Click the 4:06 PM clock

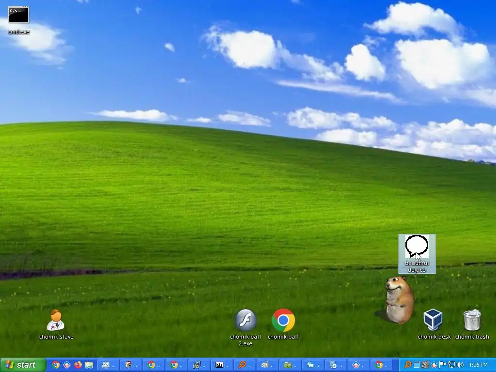tap(478, 365)
